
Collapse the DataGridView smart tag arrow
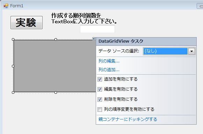(x=94, y=39)
